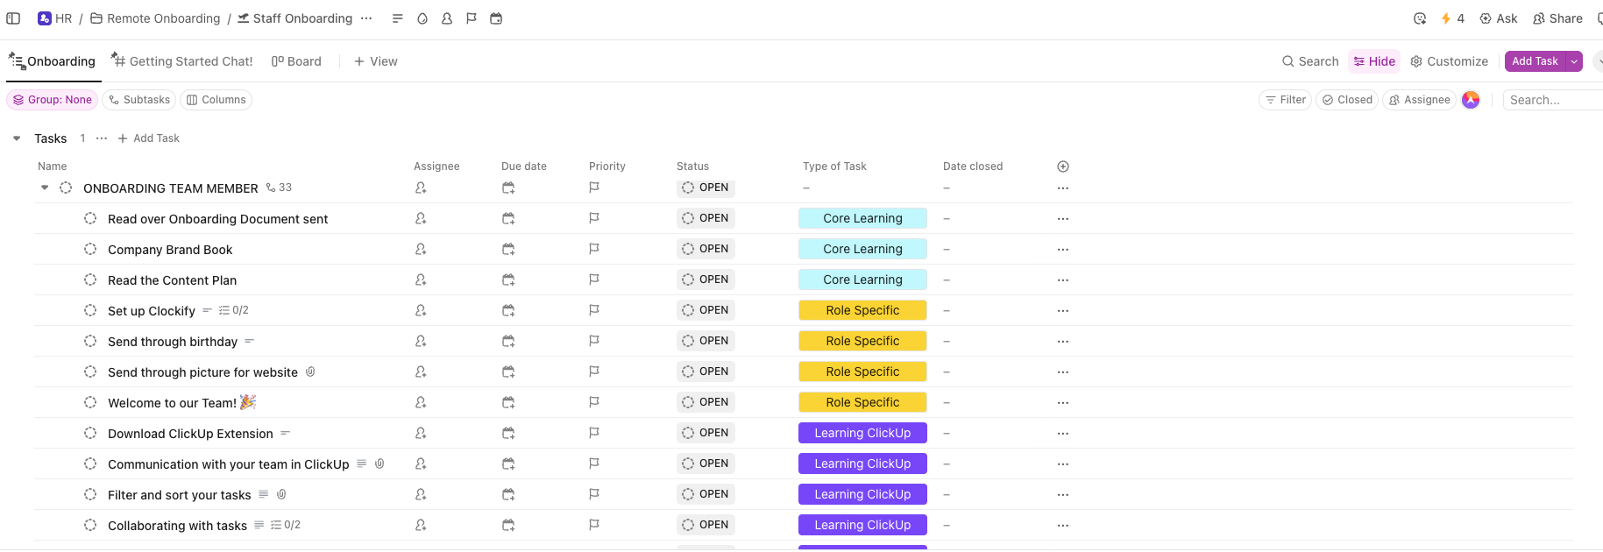
Task: Click the add column plus icon
Action: [x=1062, y=166]
